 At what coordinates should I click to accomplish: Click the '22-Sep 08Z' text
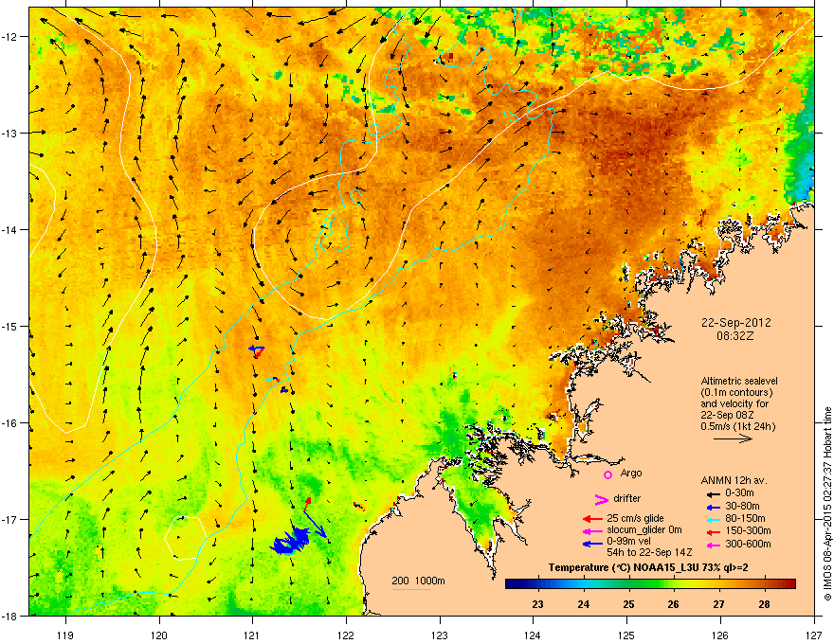pyautogui.click(x=725, y=415)
